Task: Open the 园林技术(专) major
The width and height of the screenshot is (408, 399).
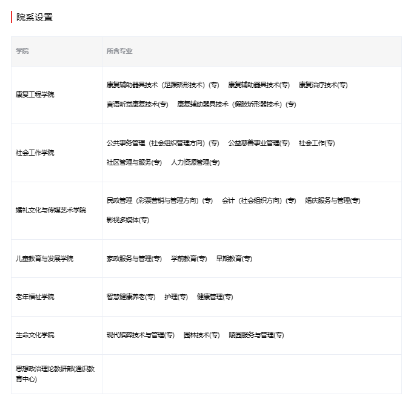Action: pos(202,335)
